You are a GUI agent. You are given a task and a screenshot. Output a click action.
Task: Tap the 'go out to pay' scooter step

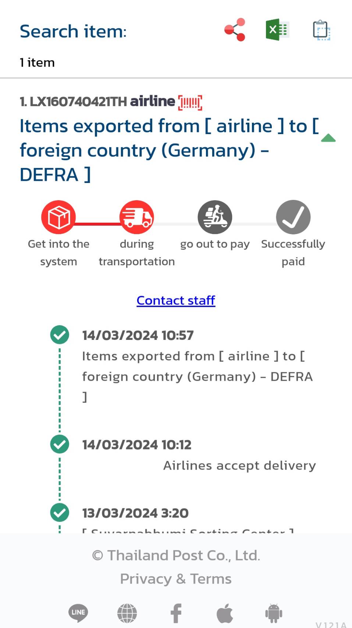point(215,217)
